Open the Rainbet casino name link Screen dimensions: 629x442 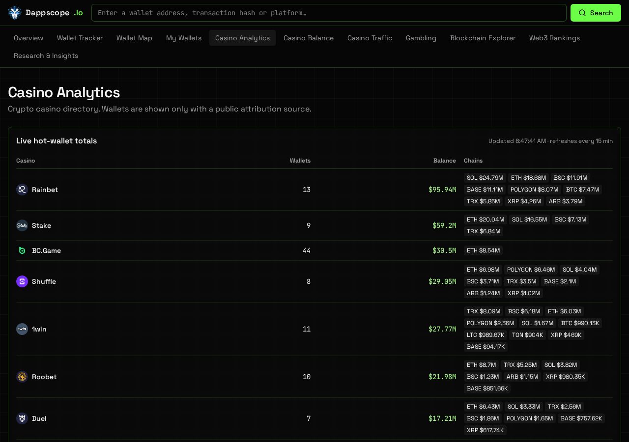coord(45,190)
